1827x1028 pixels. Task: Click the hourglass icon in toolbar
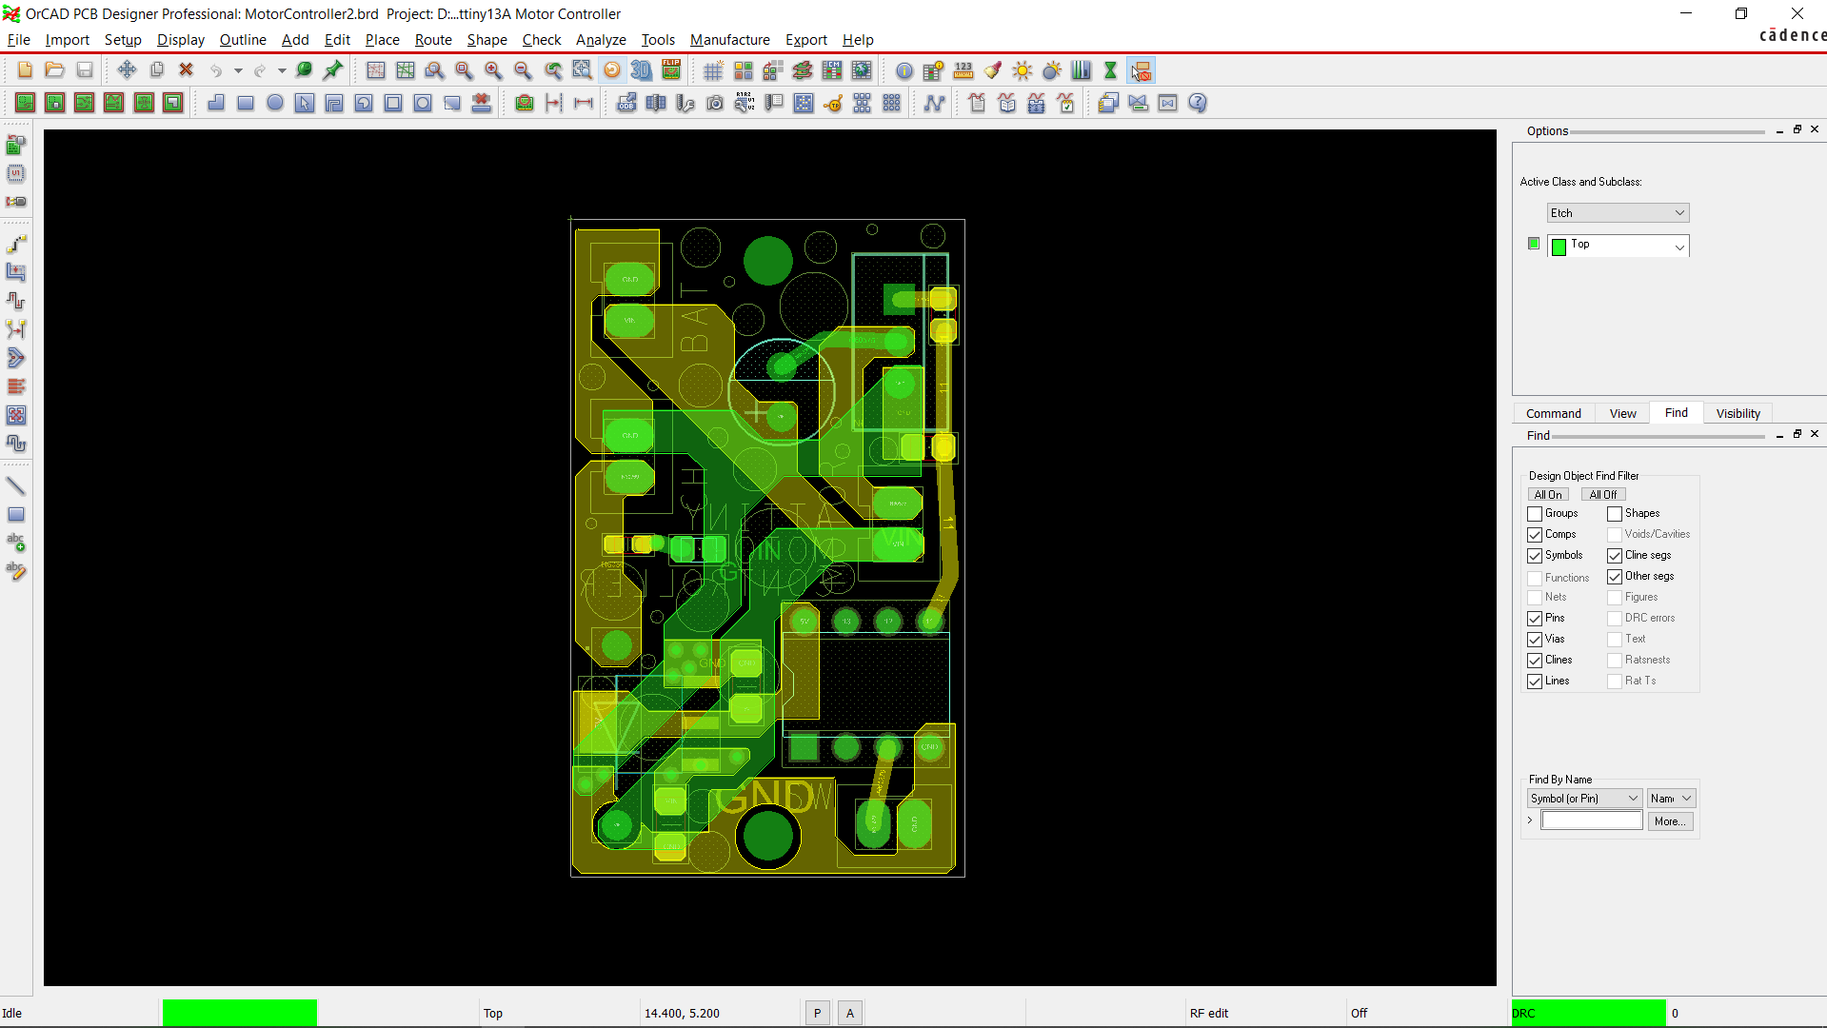click(1110, 69)
